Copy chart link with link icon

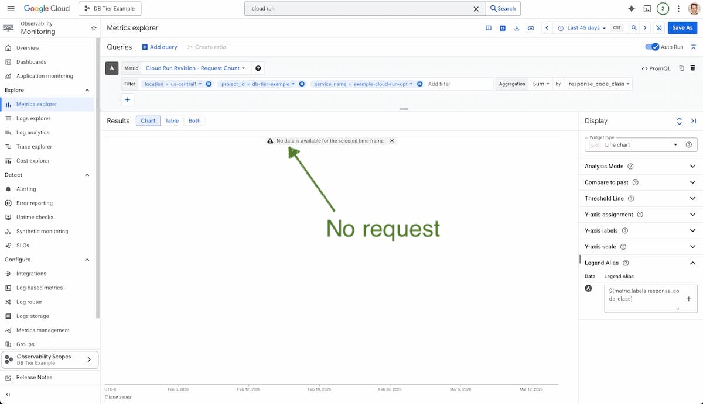(531, 28)
